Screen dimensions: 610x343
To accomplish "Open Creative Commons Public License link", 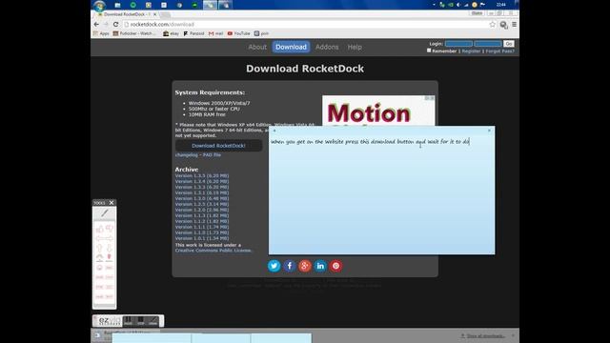I will 213,251.
